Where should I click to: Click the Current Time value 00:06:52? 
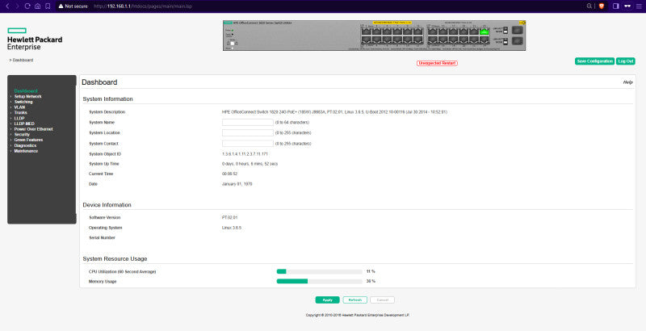click(x=229, y=174)
